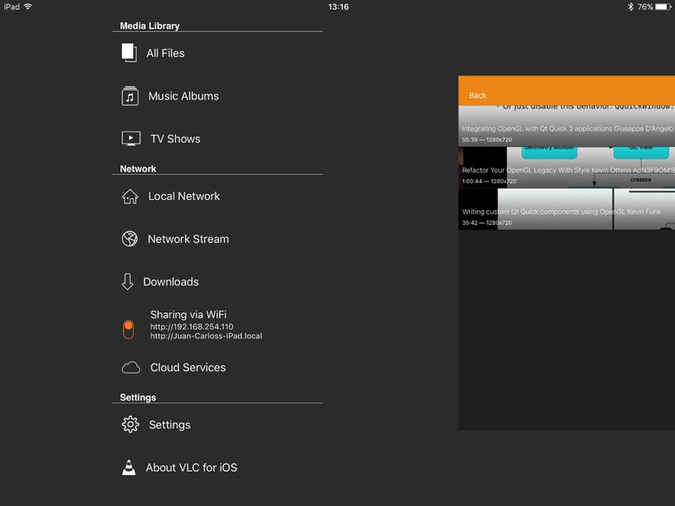
Task: Open About VLC for iOS label
Action: click(x=191, y=468)
